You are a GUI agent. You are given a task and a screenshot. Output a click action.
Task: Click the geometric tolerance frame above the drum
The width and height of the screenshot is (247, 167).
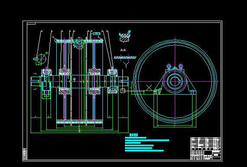(x=96, y=34)
